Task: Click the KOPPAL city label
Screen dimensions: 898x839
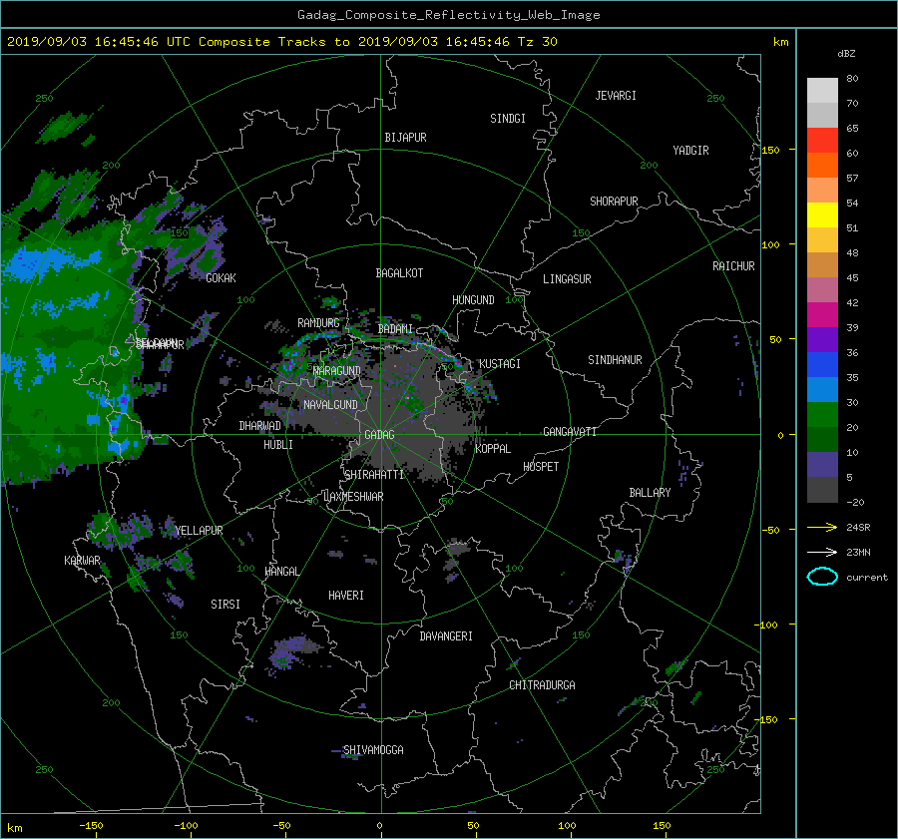Action: [x=493, y=448]
